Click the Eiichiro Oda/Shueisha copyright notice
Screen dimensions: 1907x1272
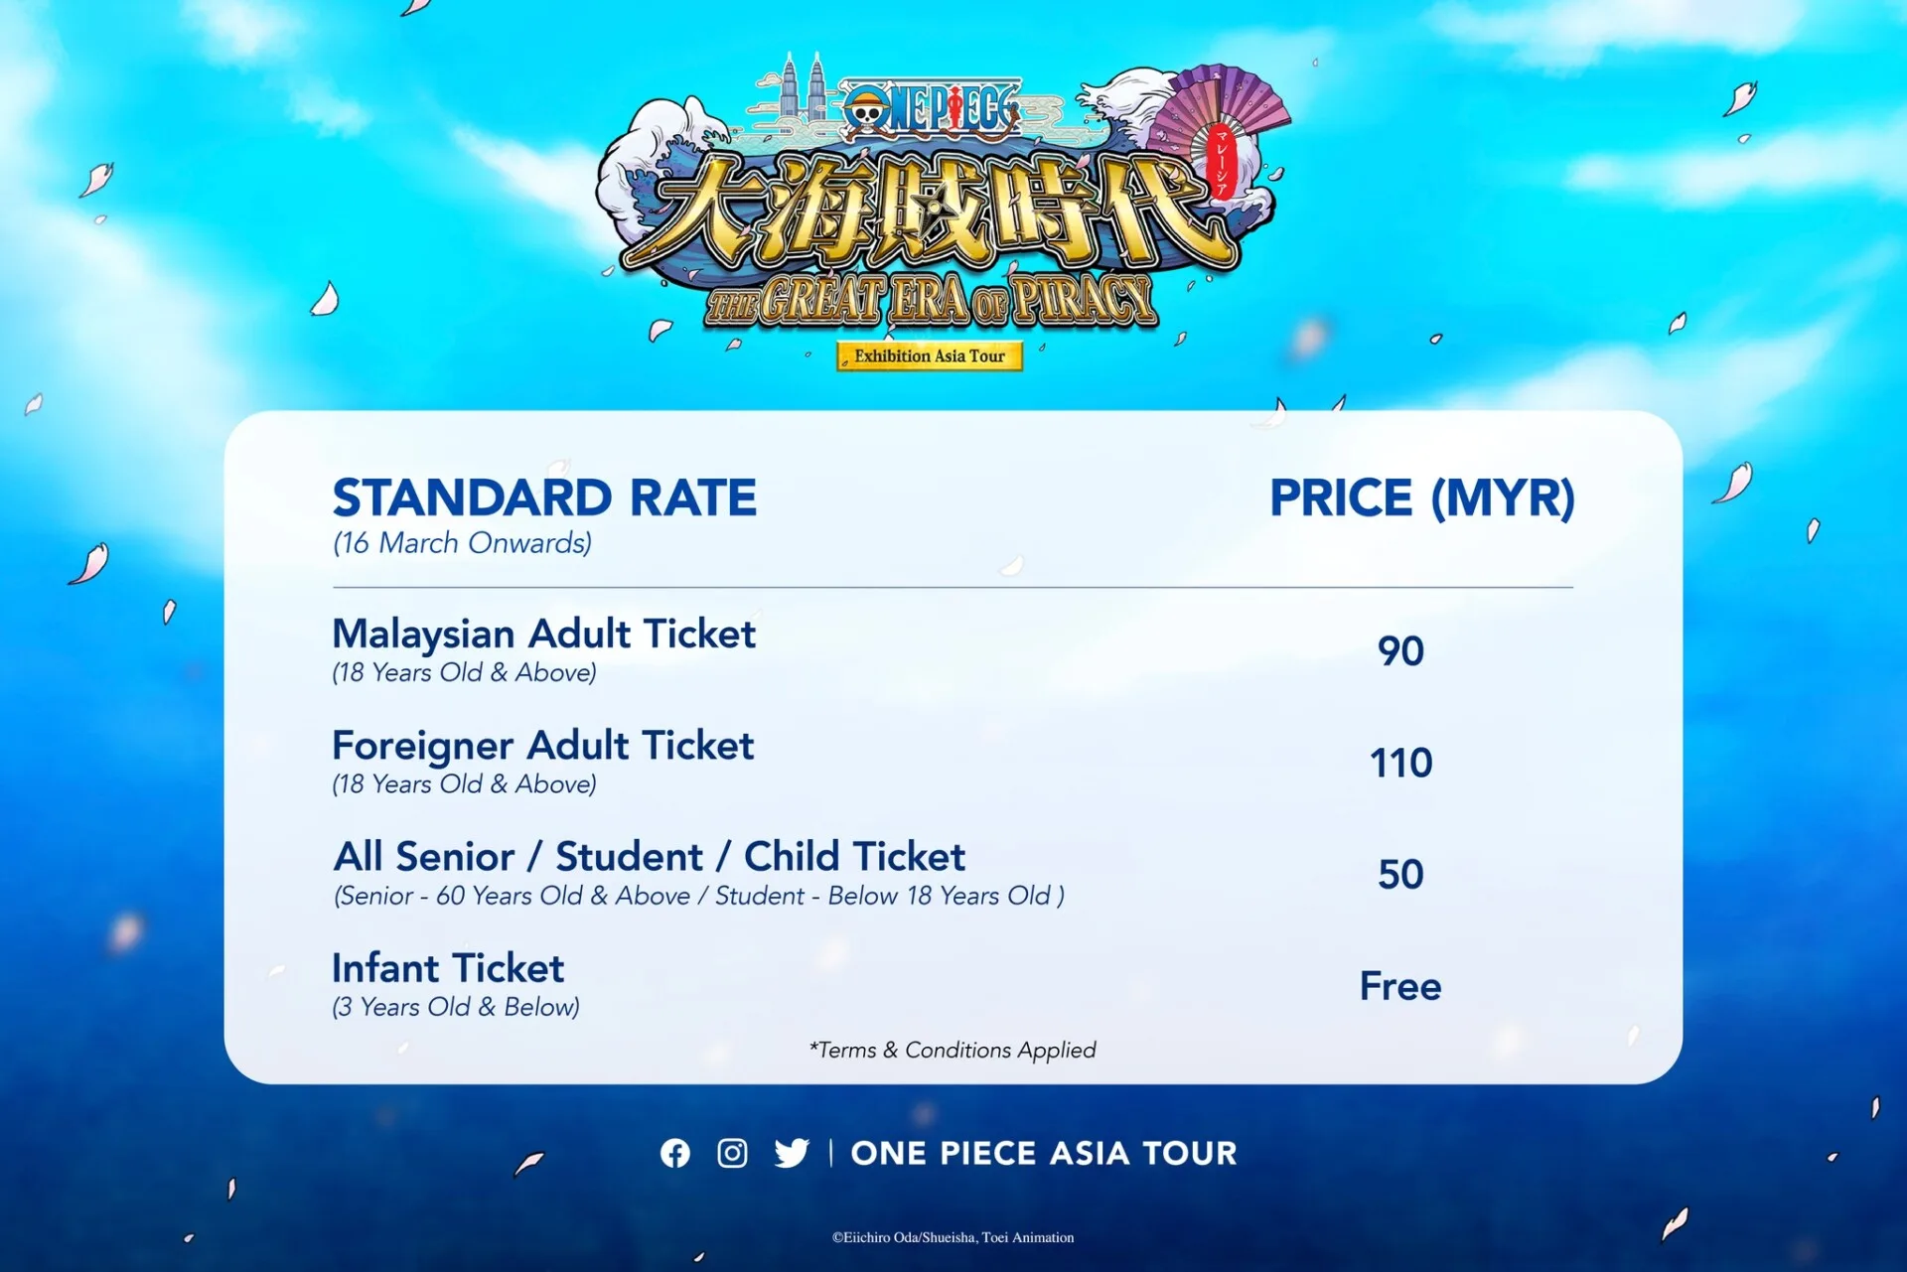953,1237
